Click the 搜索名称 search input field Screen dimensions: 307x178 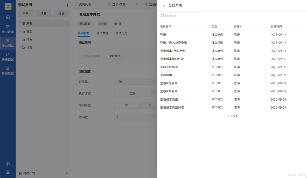[182, 16]
